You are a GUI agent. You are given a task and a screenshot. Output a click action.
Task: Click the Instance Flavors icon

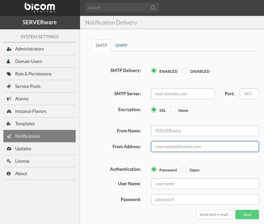pos(9,111)
